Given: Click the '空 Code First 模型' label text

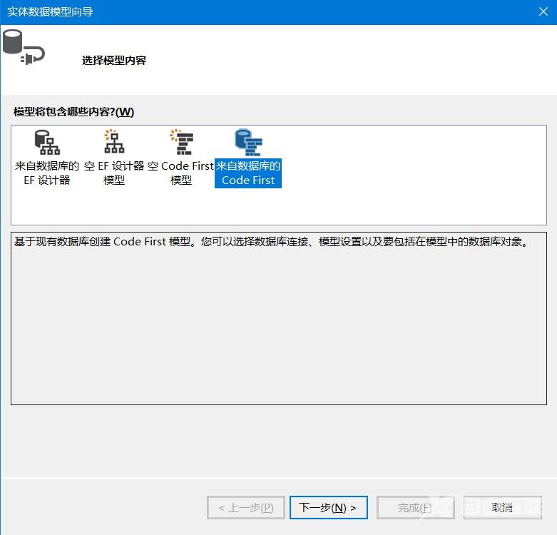Looking at the screenshot, I should click(181, 173).
